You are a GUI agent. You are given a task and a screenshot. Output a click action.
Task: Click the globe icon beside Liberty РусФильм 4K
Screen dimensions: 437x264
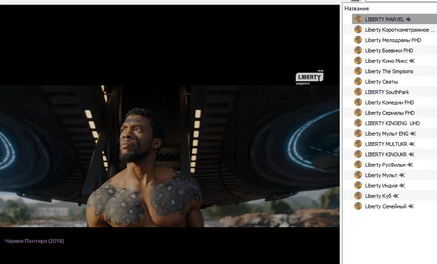[x=358, y=164]
